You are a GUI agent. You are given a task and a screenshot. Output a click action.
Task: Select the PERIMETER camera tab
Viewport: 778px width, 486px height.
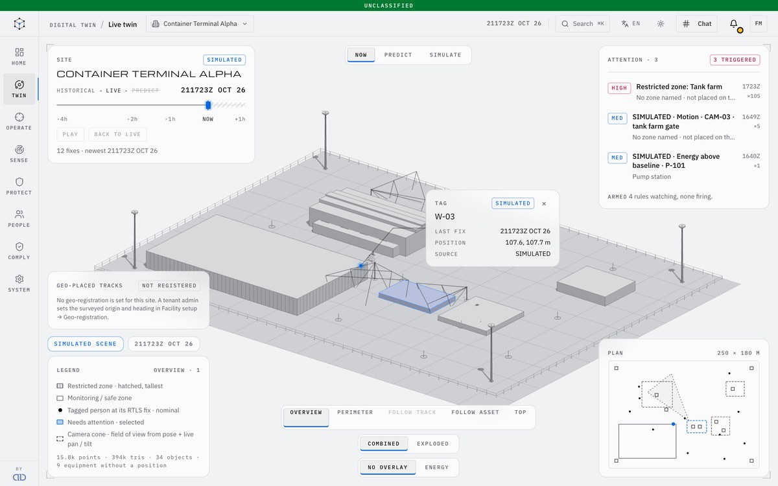pos(355,412)
